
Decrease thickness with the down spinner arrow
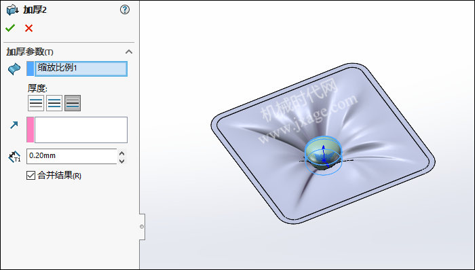[x=121, y=161]
